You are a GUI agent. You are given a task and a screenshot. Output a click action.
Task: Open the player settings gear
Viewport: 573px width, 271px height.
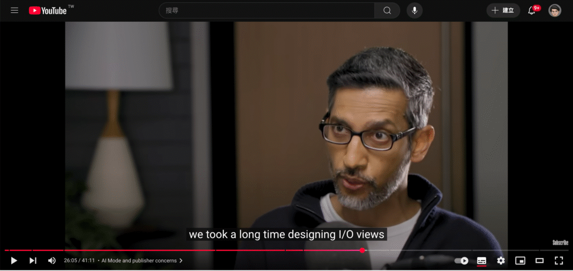point(501,260)
